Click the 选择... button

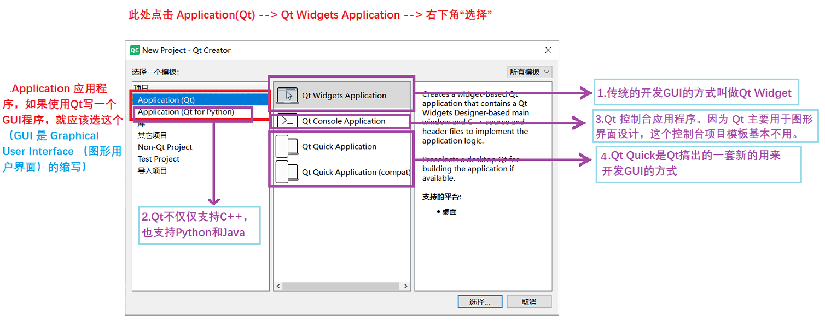click(x=480, y=302)
